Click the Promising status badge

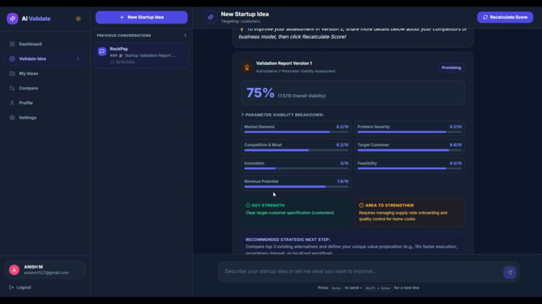(451, 68)
